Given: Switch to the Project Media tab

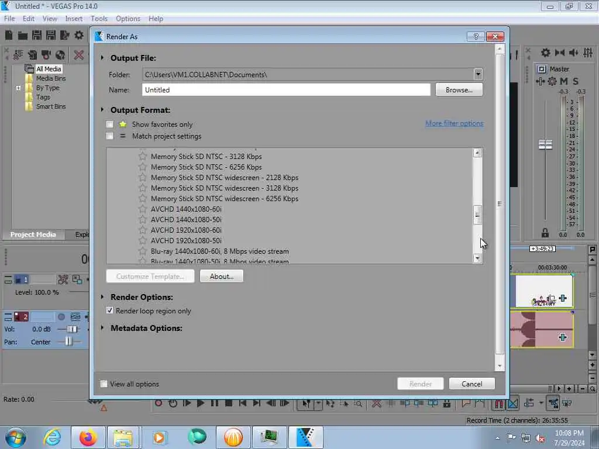Looking at the screenshot, I should [x=33, y=234].
